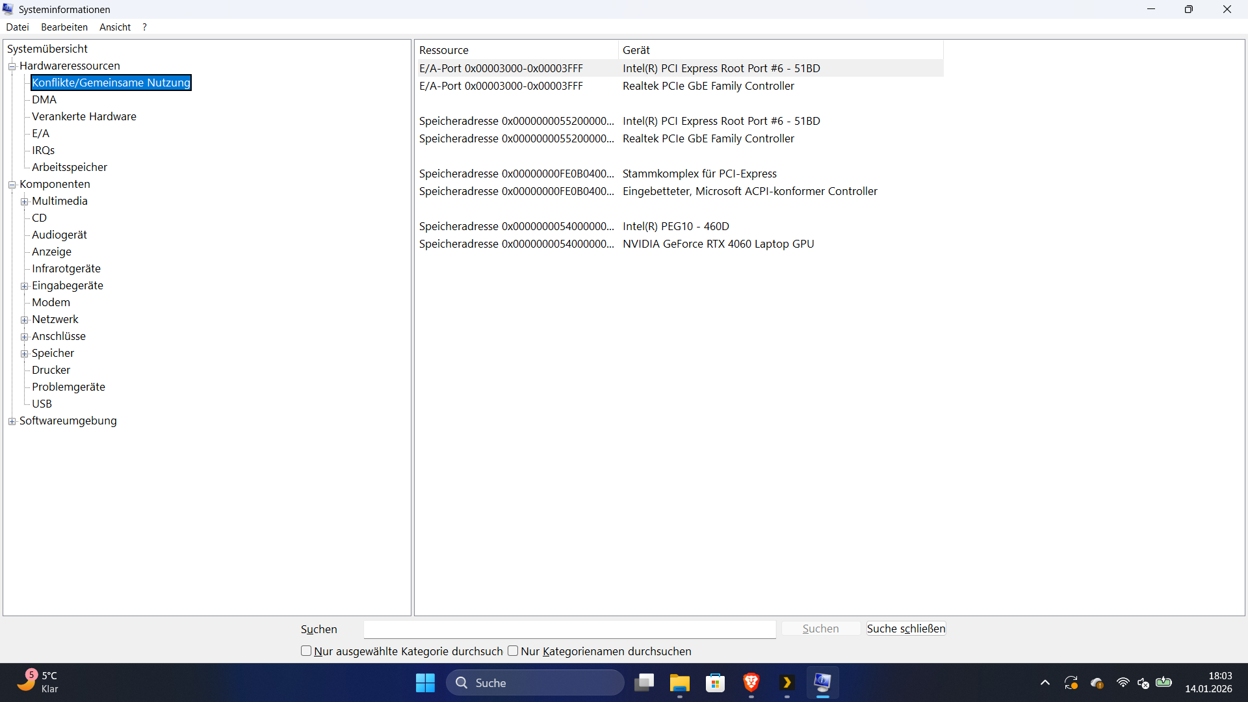Open File Explorer from the taskbar
This screenshot has height=702, width=1248.
[680, 682]
